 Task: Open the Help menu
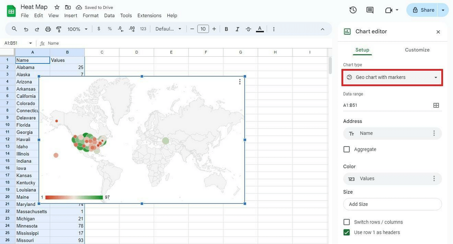(x=172, y=15)
